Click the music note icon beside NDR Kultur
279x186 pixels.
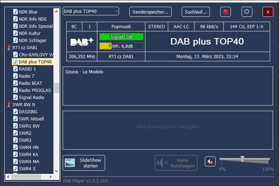[15, 33]
